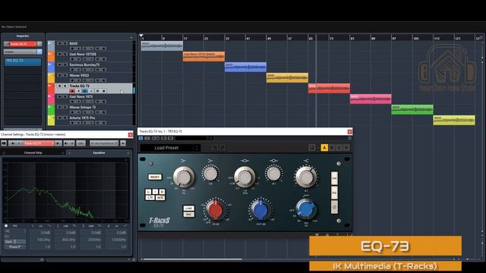Enable EQ band 1

tap(33, 226)
